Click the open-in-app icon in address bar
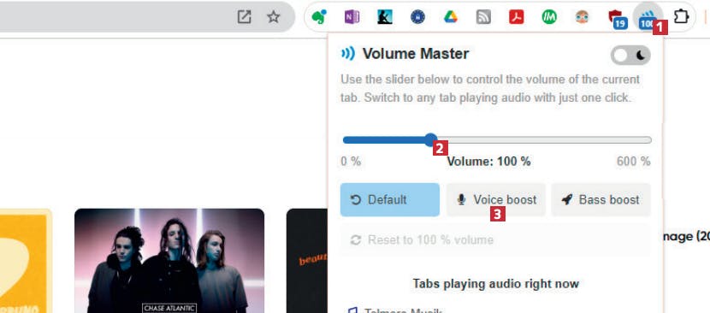This screenshot has width=710, height=313. click(x=244, y=17)
